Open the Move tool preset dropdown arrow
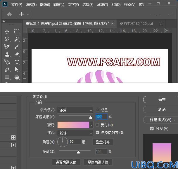The height and width of the screenshot is (169, 178). [x=27, y=15]
